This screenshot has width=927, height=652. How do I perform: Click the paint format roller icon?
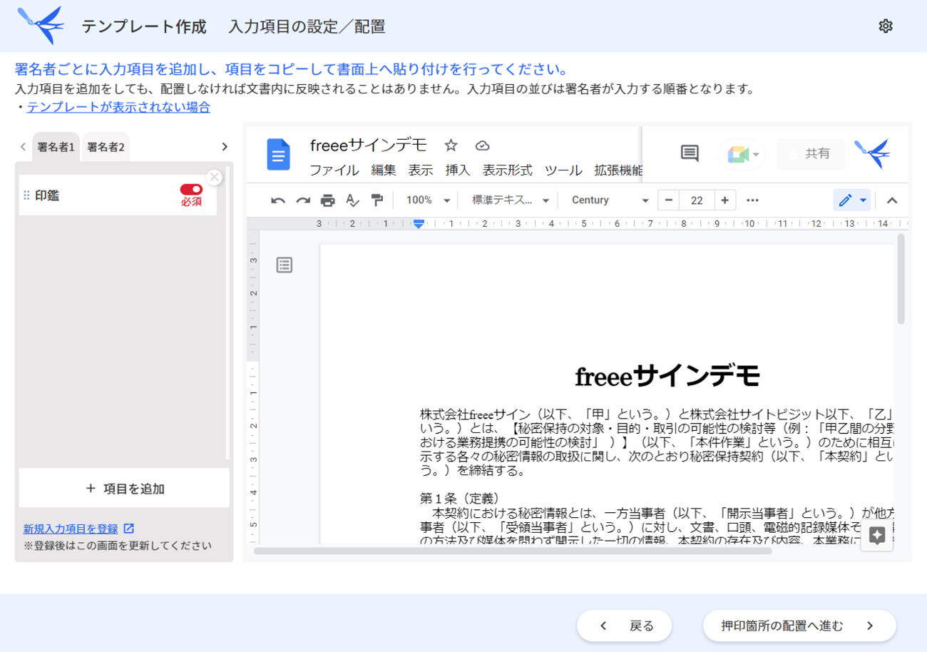(377, 200)
